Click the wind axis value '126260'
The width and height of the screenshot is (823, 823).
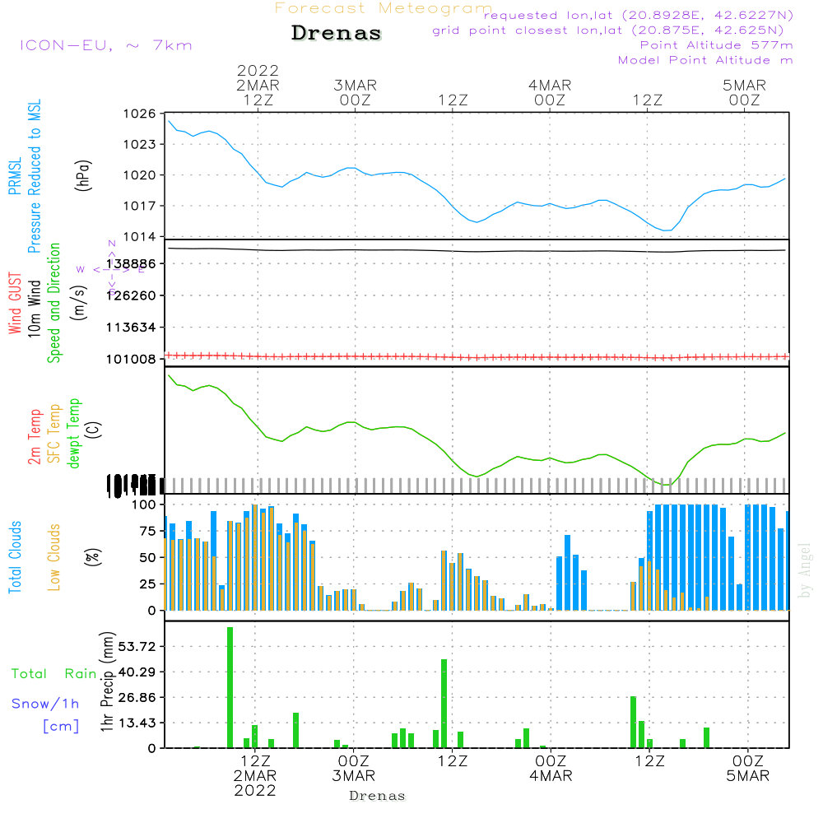(131, 295)
